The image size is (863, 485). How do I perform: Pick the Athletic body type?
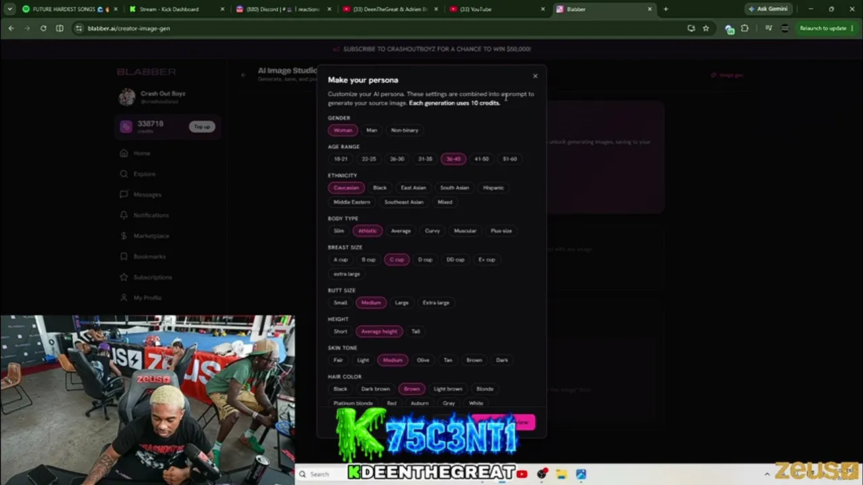click(367, 231)
